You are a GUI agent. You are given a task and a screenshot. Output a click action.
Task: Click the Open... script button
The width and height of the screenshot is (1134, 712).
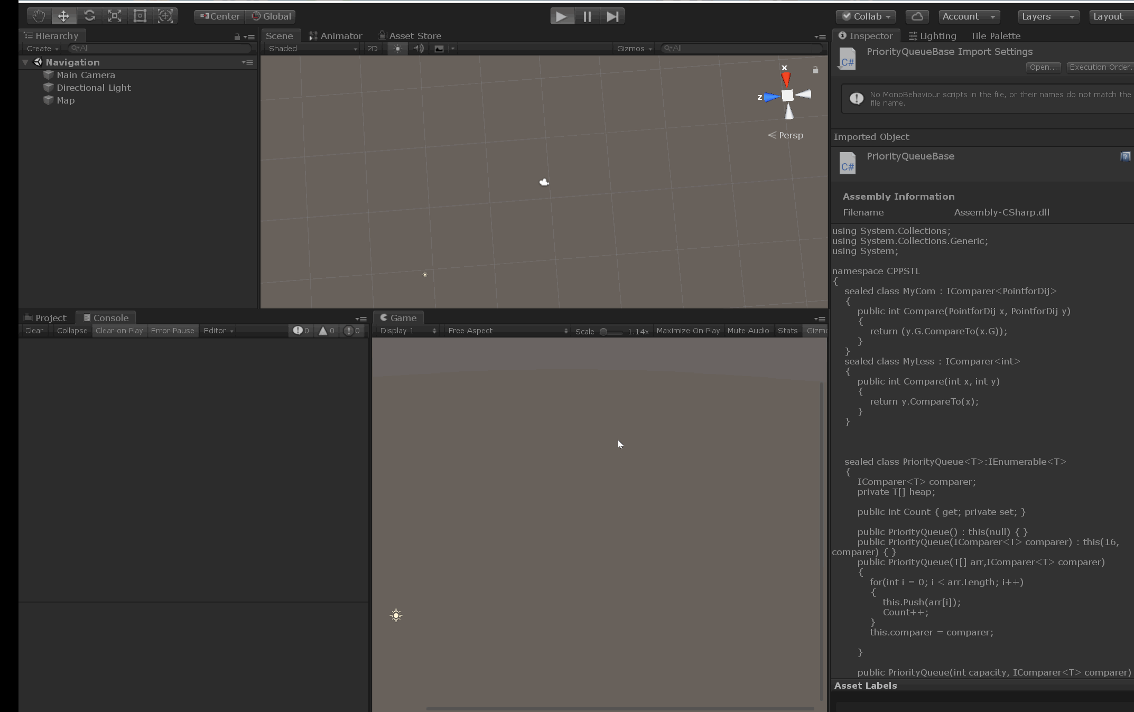(1043, 67)
